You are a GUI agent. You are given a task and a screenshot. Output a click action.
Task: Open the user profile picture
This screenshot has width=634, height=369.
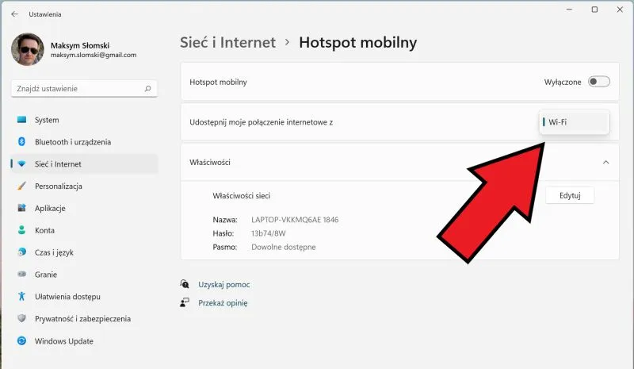click(x=28, y=49)
